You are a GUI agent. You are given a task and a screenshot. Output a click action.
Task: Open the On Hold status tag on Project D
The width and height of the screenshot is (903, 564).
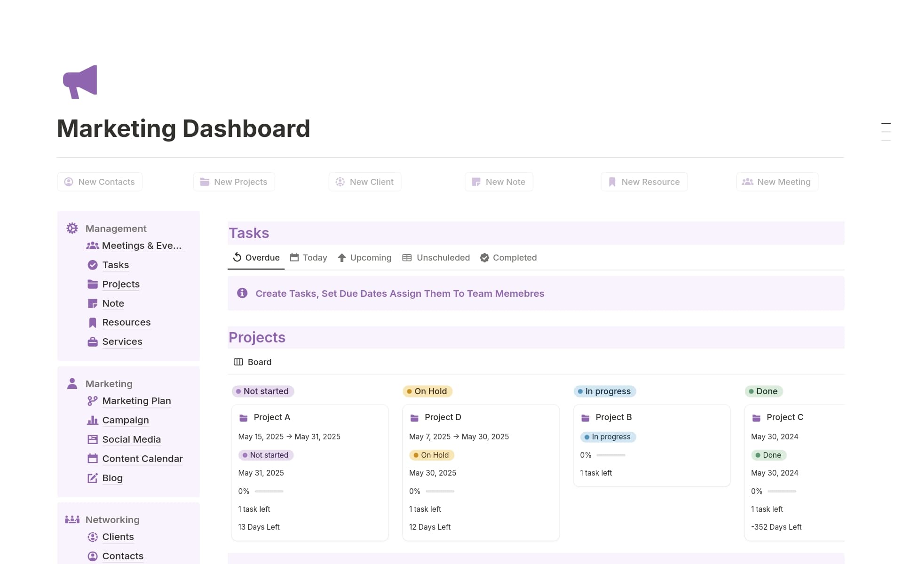(x=431, y=455)
